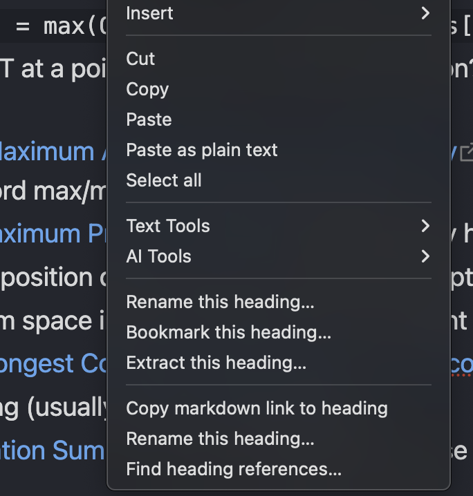Click Rename this heading above Bookmark entry
Viewport: 473px width, 496px height.
point(279,302)
